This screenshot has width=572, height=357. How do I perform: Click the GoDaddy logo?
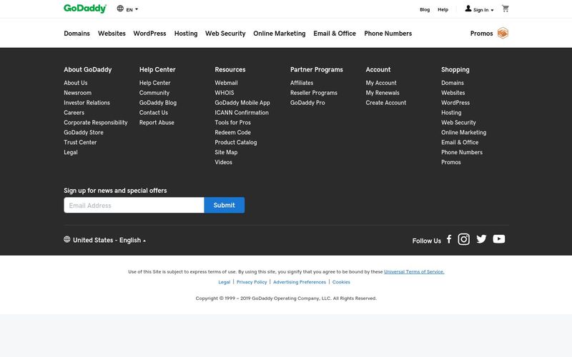click(x=85, y=9)
